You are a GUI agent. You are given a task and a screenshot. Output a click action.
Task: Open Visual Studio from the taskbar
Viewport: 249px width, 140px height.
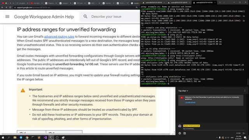pos(45,138)
